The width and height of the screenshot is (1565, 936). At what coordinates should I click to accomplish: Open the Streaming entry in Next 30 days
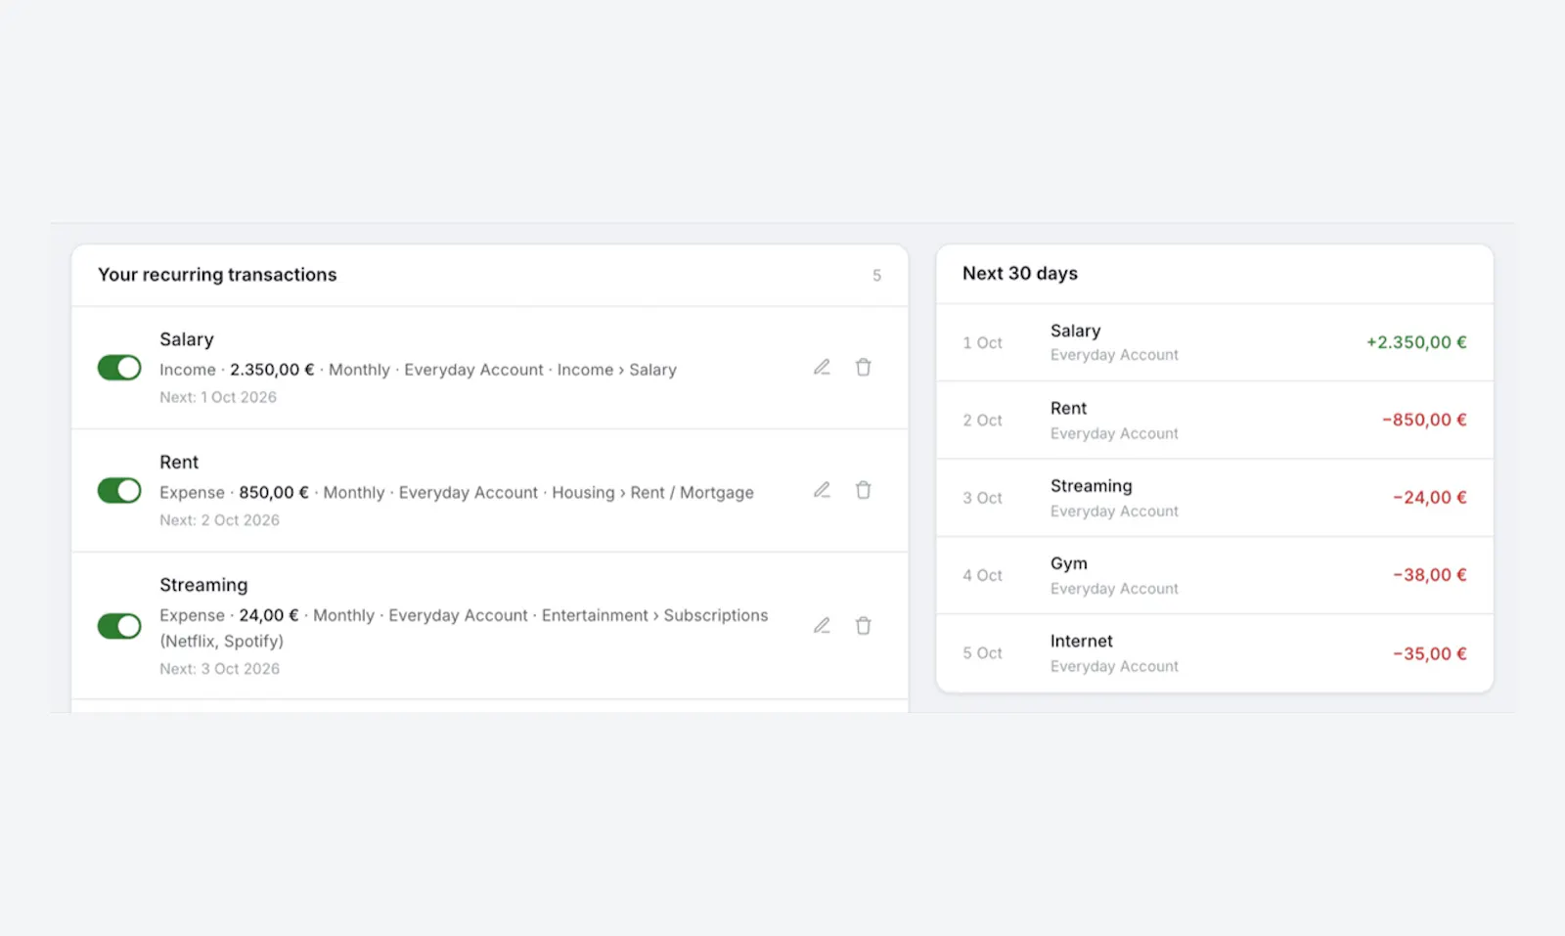pos(1215,498)
